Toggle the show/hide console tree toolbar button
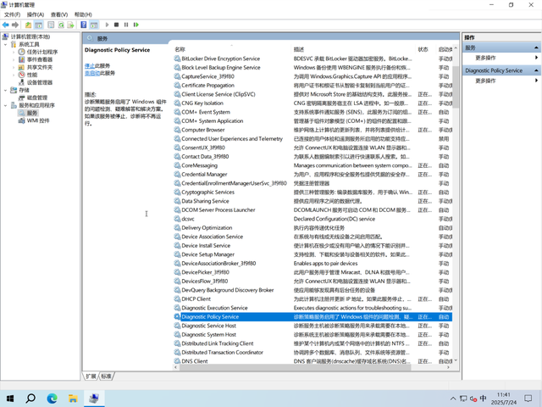542x407 pixels. (39, 25)
